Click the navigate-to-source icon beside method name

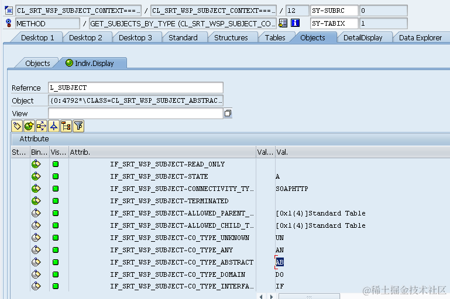pos(283,23)
